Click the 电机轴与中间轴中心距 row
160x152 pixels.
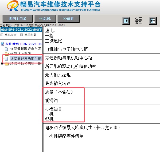[x=102, y=50]
